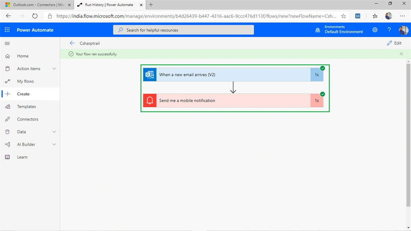Dismiss the flow ran successfully banner
This screenshot has width=411, height=231.
point(401,54)
